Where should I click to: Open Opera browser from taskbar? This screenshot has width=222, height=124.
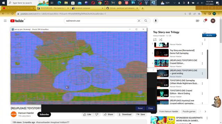tap(93, 3)
